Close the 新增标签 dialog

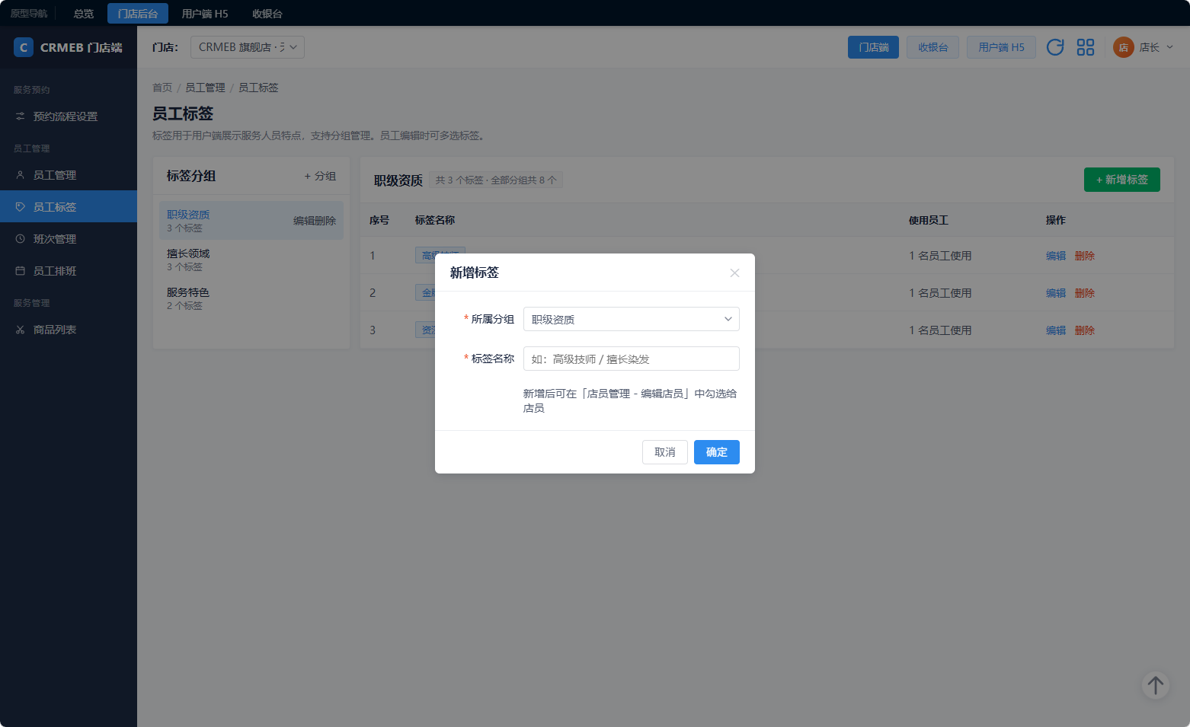[734, 273]
